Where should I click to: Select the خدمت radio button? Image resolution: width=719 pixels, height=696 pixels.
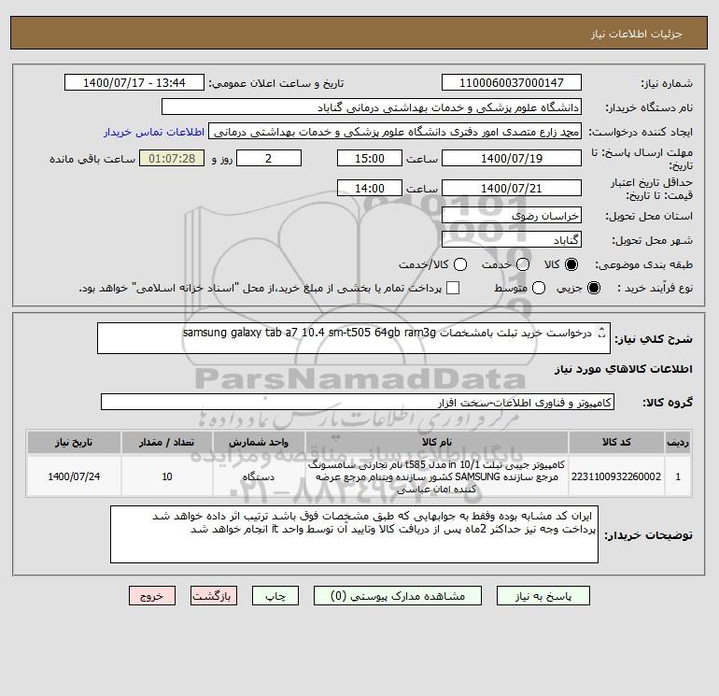tap(523, 264)
